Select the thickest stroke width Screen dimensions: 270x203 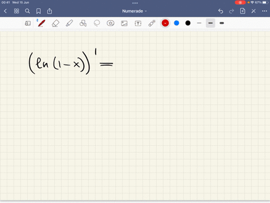(222, 23)
